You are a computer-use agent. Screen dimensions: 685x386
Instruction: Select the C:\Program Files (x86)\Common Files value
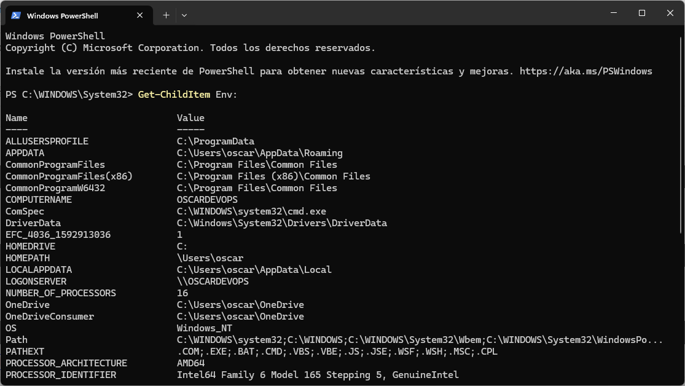tap(273, 176)
